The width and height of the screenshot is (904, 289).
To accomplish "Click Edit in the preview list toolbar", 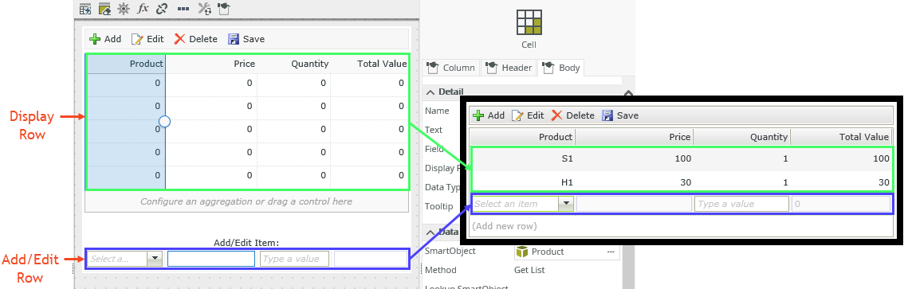I will point(528,115).
